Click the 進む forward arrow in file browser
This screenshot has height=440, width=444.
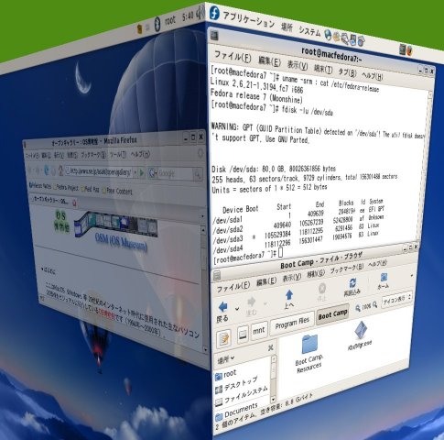pyautogui.click(x=252, y=302)
